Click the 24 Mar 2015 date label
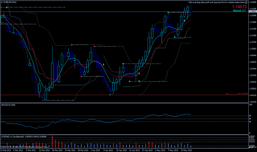This screenshot has height=152, width=257. tap(70, 150)
